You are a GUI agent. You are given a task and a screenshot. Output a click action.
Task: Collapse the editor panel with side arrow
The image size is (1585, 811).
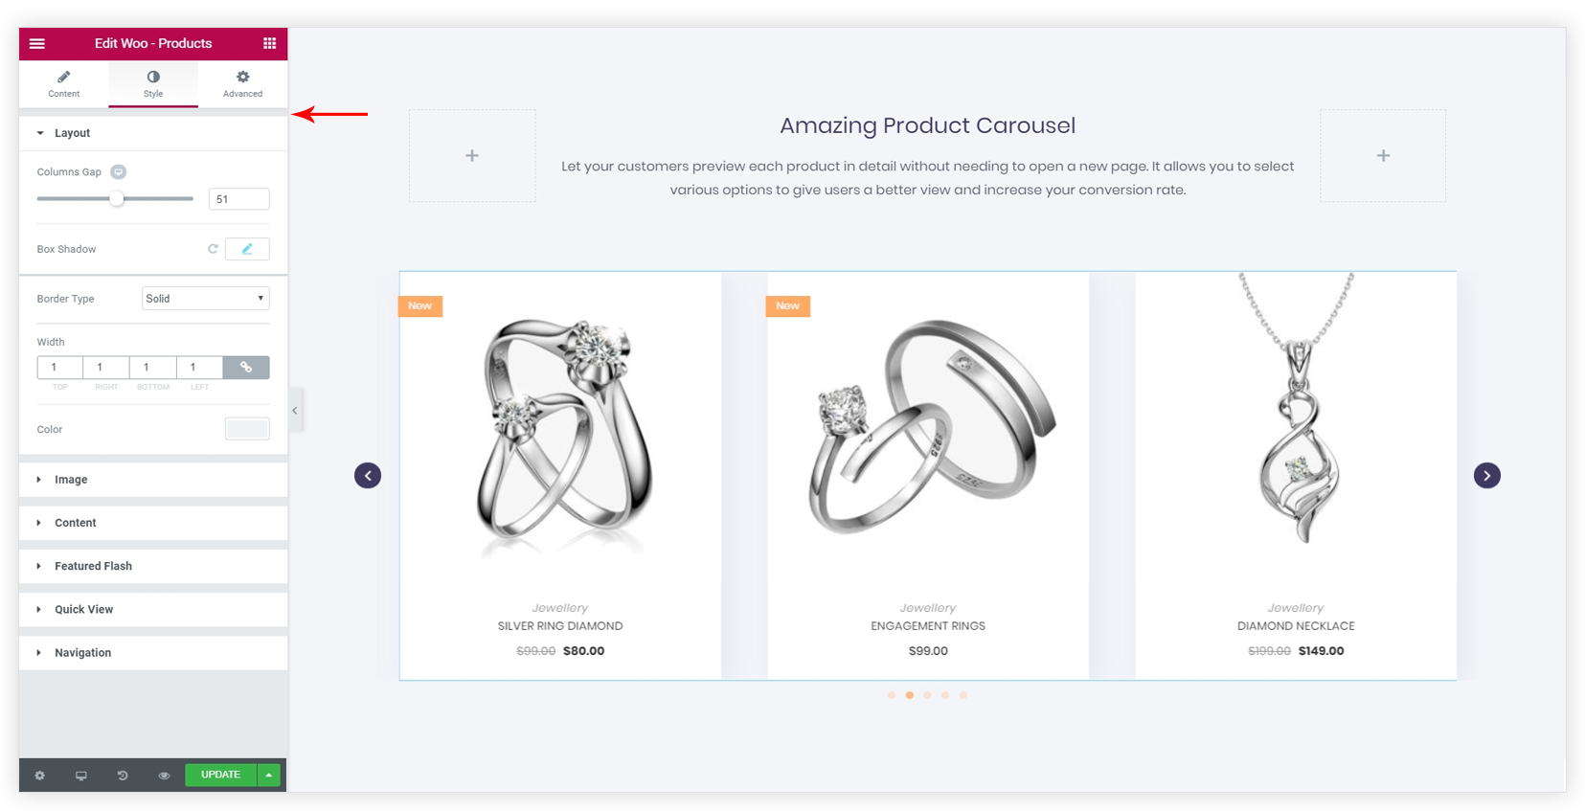(295, 411)
